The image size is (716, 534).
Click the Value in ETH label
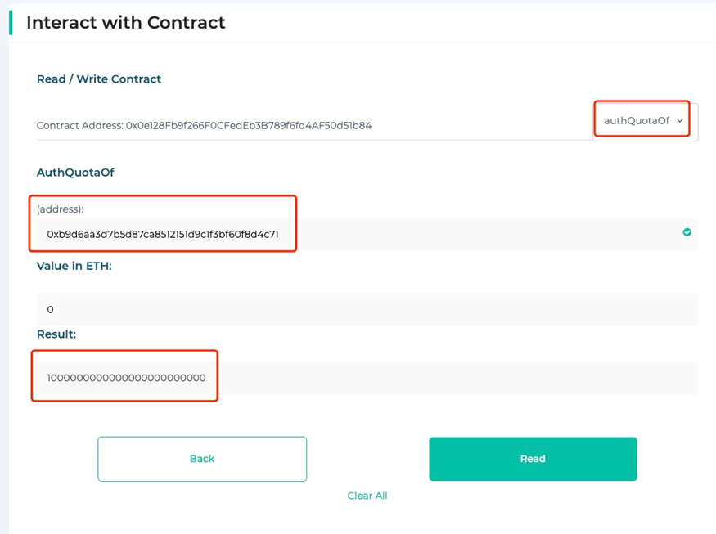(74, 266)
